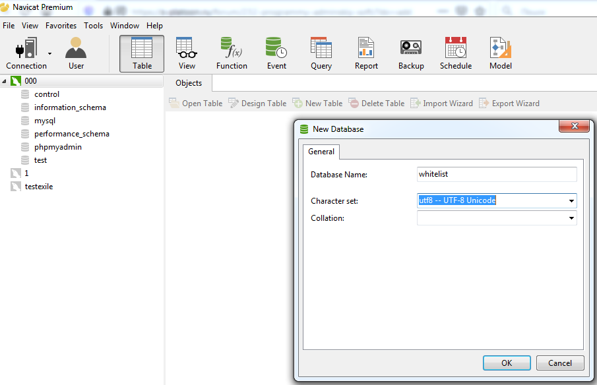The width and height of the screenshot is (597, 385).
Task: Select the Objects tab
Action: (189, 83)
